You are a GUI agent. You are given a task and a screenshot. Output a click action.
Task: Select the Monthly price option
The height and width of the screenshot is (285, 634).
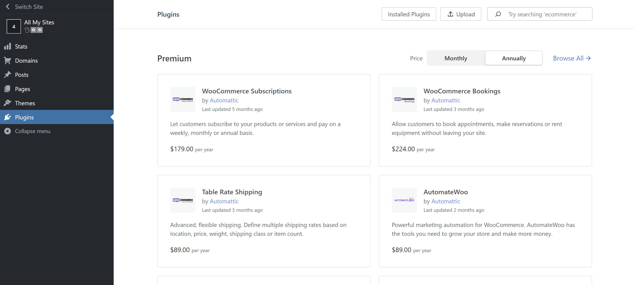pyautogui.click(x=455, y=58)
